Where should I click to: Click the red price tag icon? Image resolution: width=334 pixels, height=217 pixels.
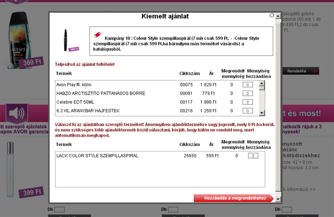click(98, 34)
